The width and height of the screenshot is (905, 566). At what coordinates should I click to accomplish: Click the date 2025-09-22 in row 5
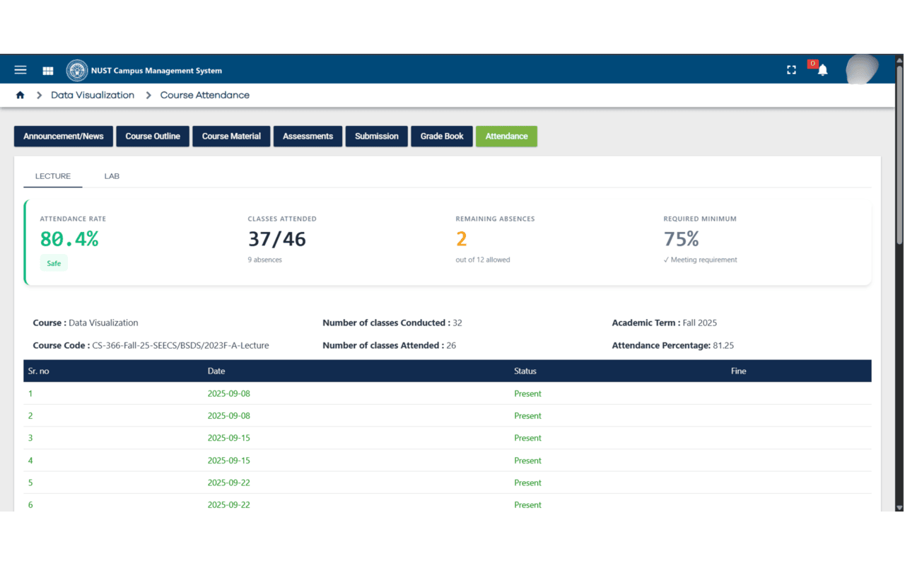tap(229, 483)
